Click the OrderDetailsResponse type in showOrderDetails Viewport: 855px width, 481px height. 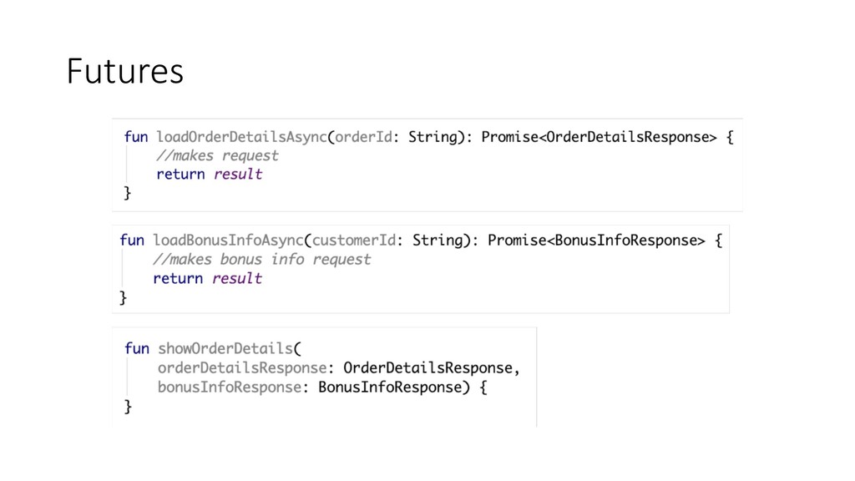pos(431,367)
